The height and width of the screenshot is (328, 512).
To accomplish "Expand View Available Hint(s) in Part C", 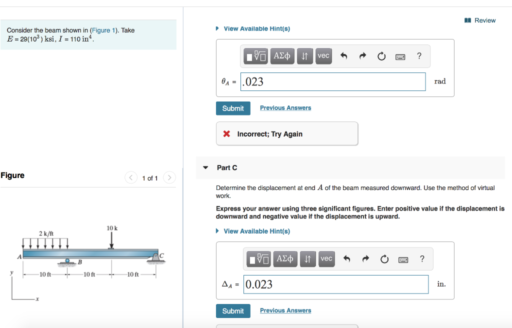I will pyautogui.click(x=253, y=231).
